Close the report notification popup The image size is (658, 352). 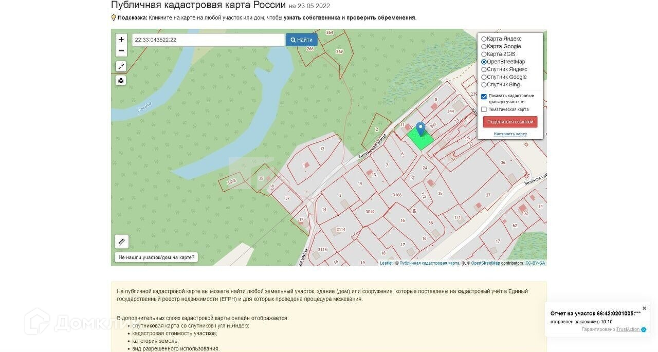644,308
